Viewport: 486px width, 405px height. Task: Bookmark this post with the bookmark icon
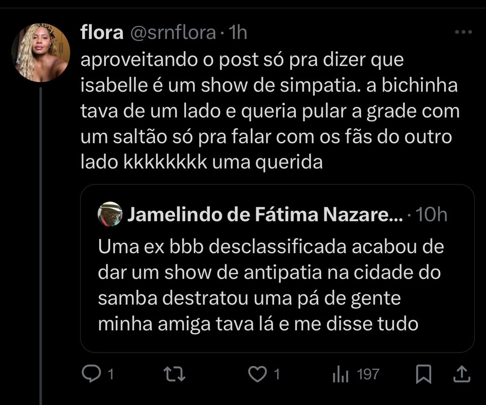coord(424,374)
